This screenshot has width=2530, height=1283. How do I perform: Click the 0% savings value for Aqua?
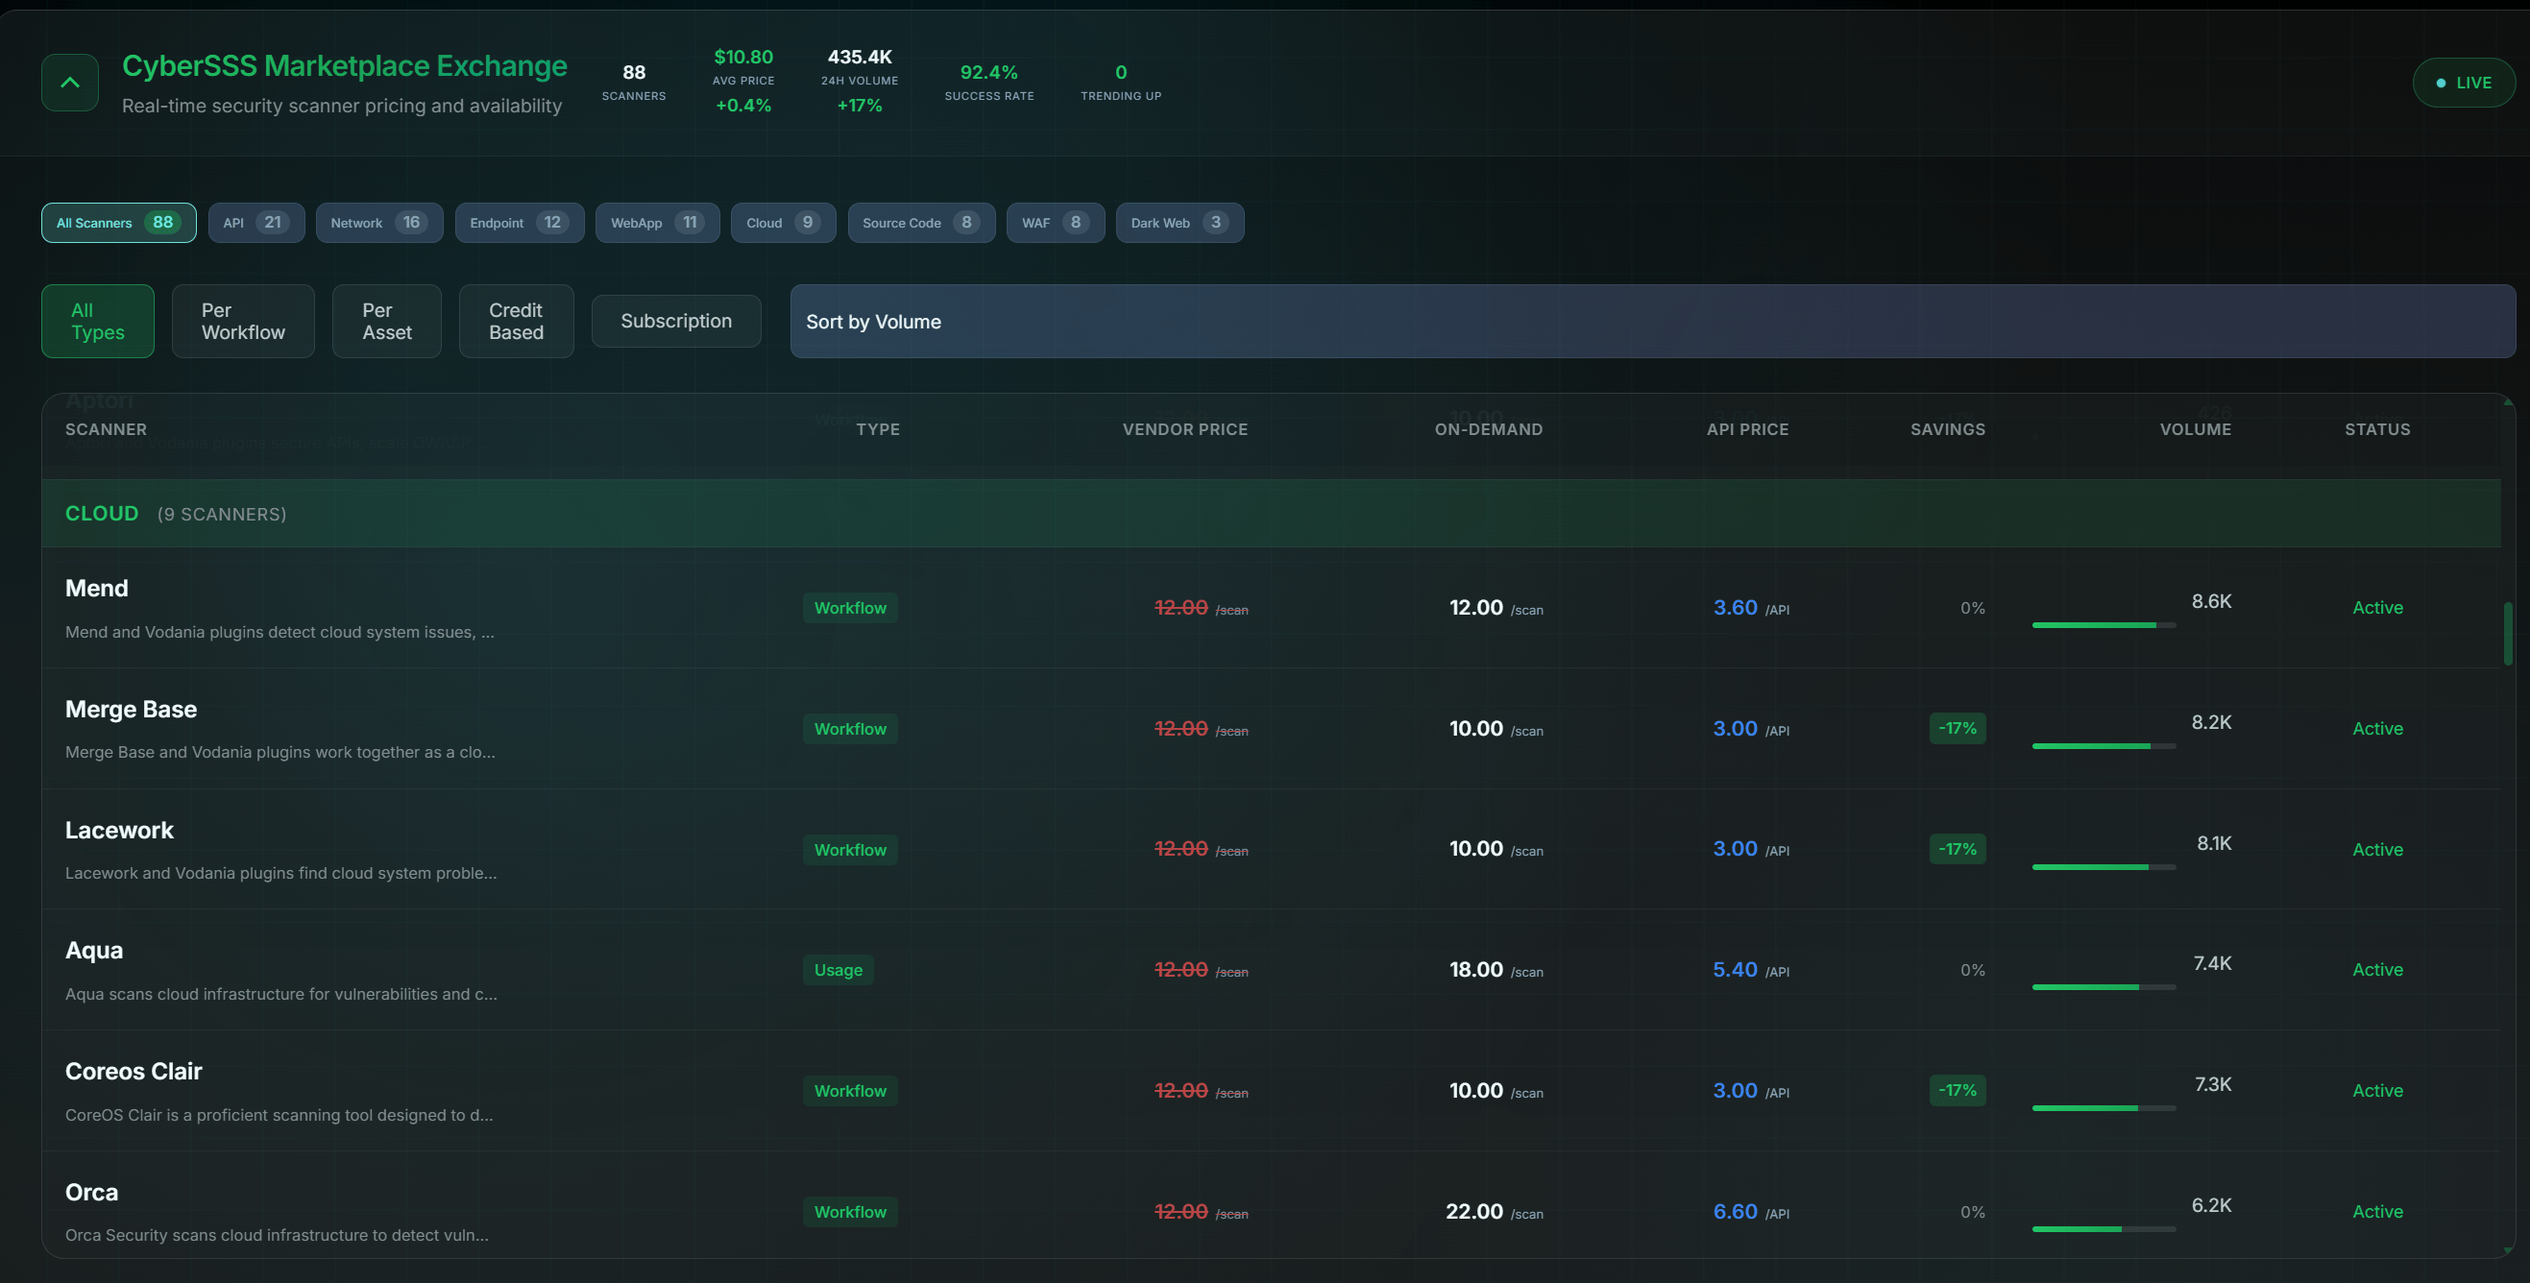tap(1972, 971)
